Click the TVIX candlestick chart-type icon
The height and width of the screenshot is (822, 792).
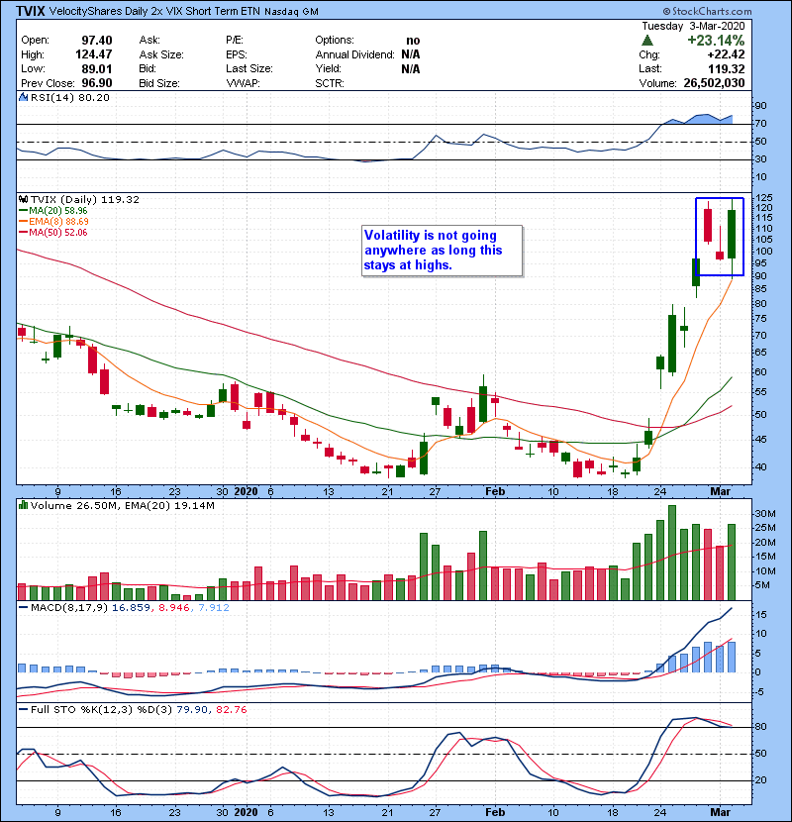point(23,199)
